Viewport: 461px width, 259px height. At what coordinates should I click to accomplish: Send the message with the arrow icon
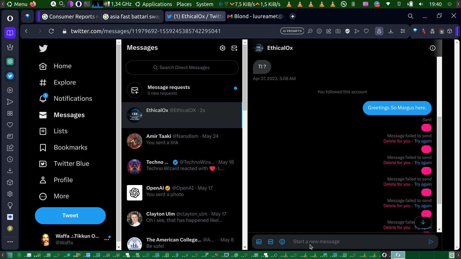coord(431,242)
